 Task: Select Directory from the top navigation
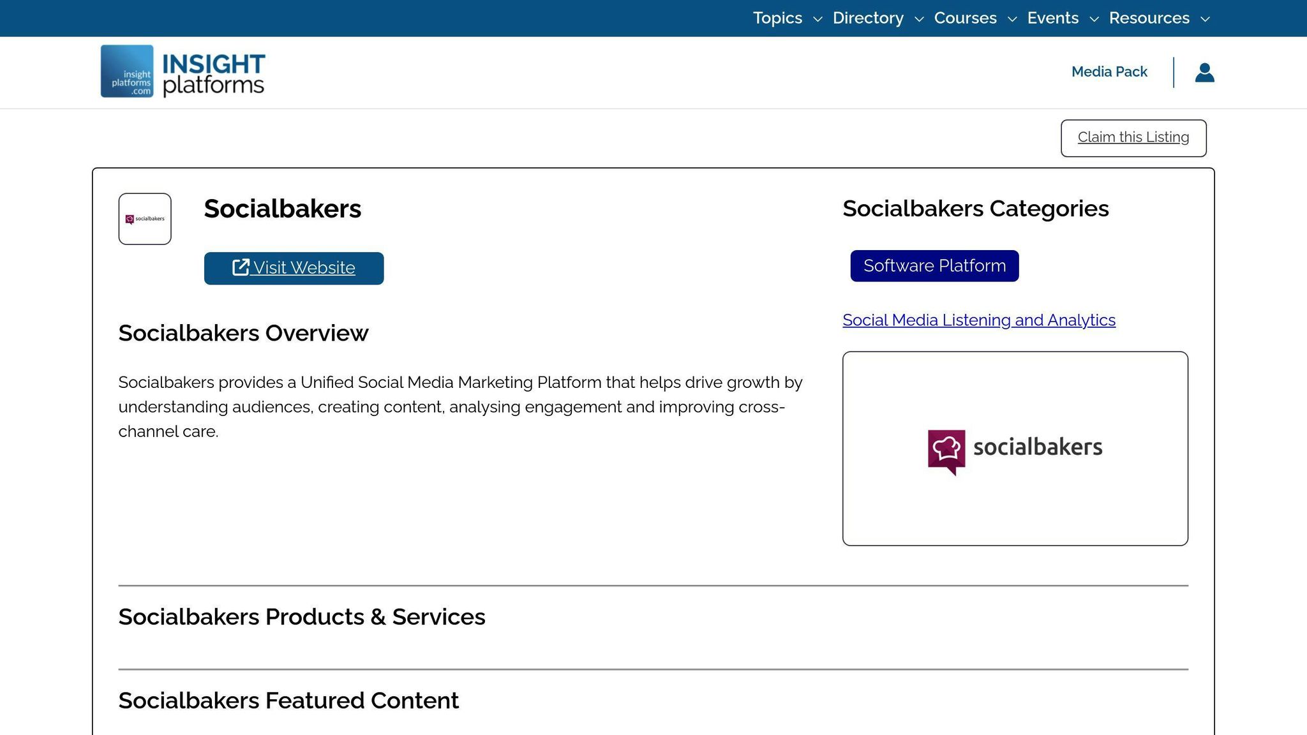click(x=868, y=18)
